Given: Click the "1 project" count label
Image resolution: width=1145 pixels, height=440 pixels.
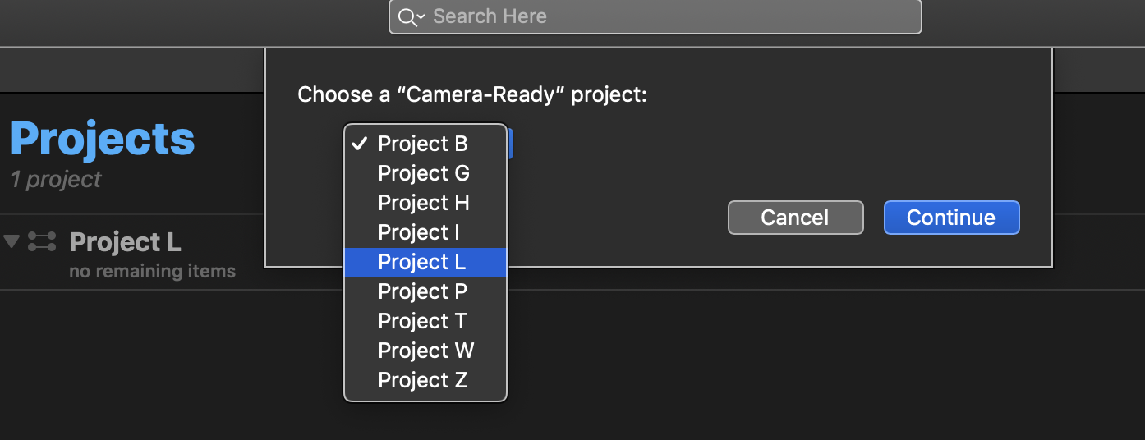Looking at the screenshot, I should point(56,180).
